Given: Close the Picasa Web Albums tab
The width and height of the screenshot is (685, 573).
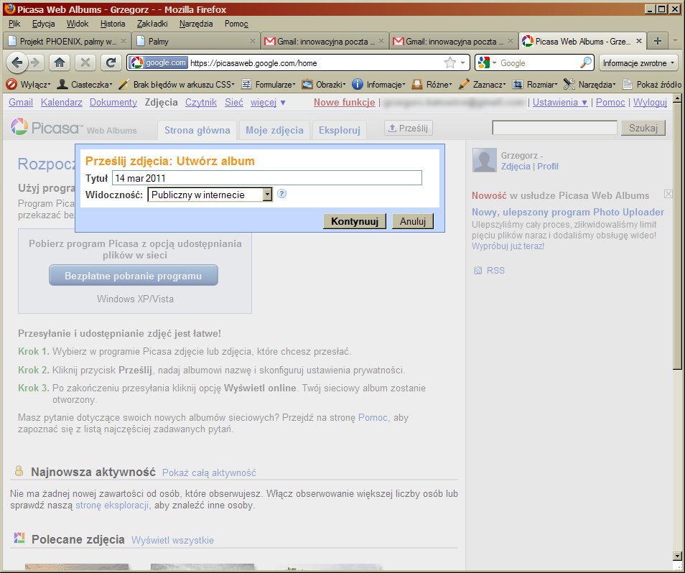Looking at the screenshot, I should (x=639, y=41).
